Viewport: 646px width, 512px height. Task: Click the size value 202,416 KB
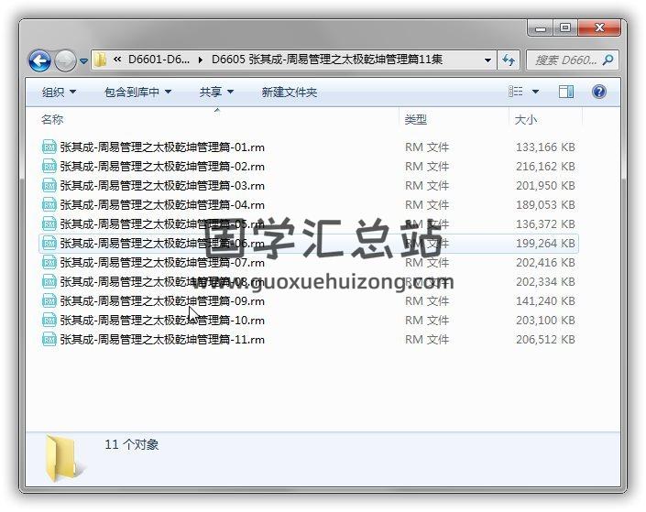pos(545,262)
